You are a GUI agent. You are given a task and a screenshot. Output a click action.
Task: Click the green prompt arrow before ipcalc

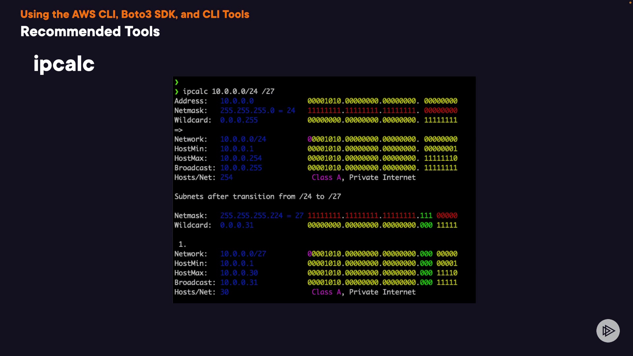pyautogui.click(x=177, y=92)
